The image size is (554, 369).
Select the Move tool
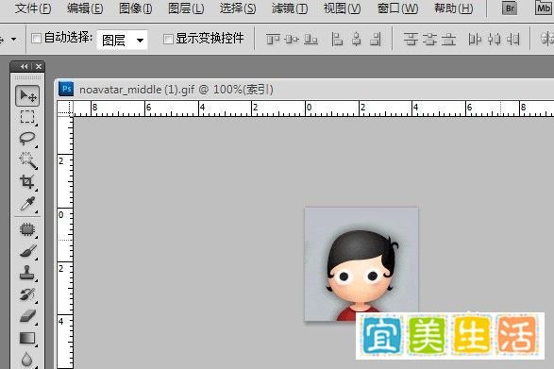coord(27,95)
